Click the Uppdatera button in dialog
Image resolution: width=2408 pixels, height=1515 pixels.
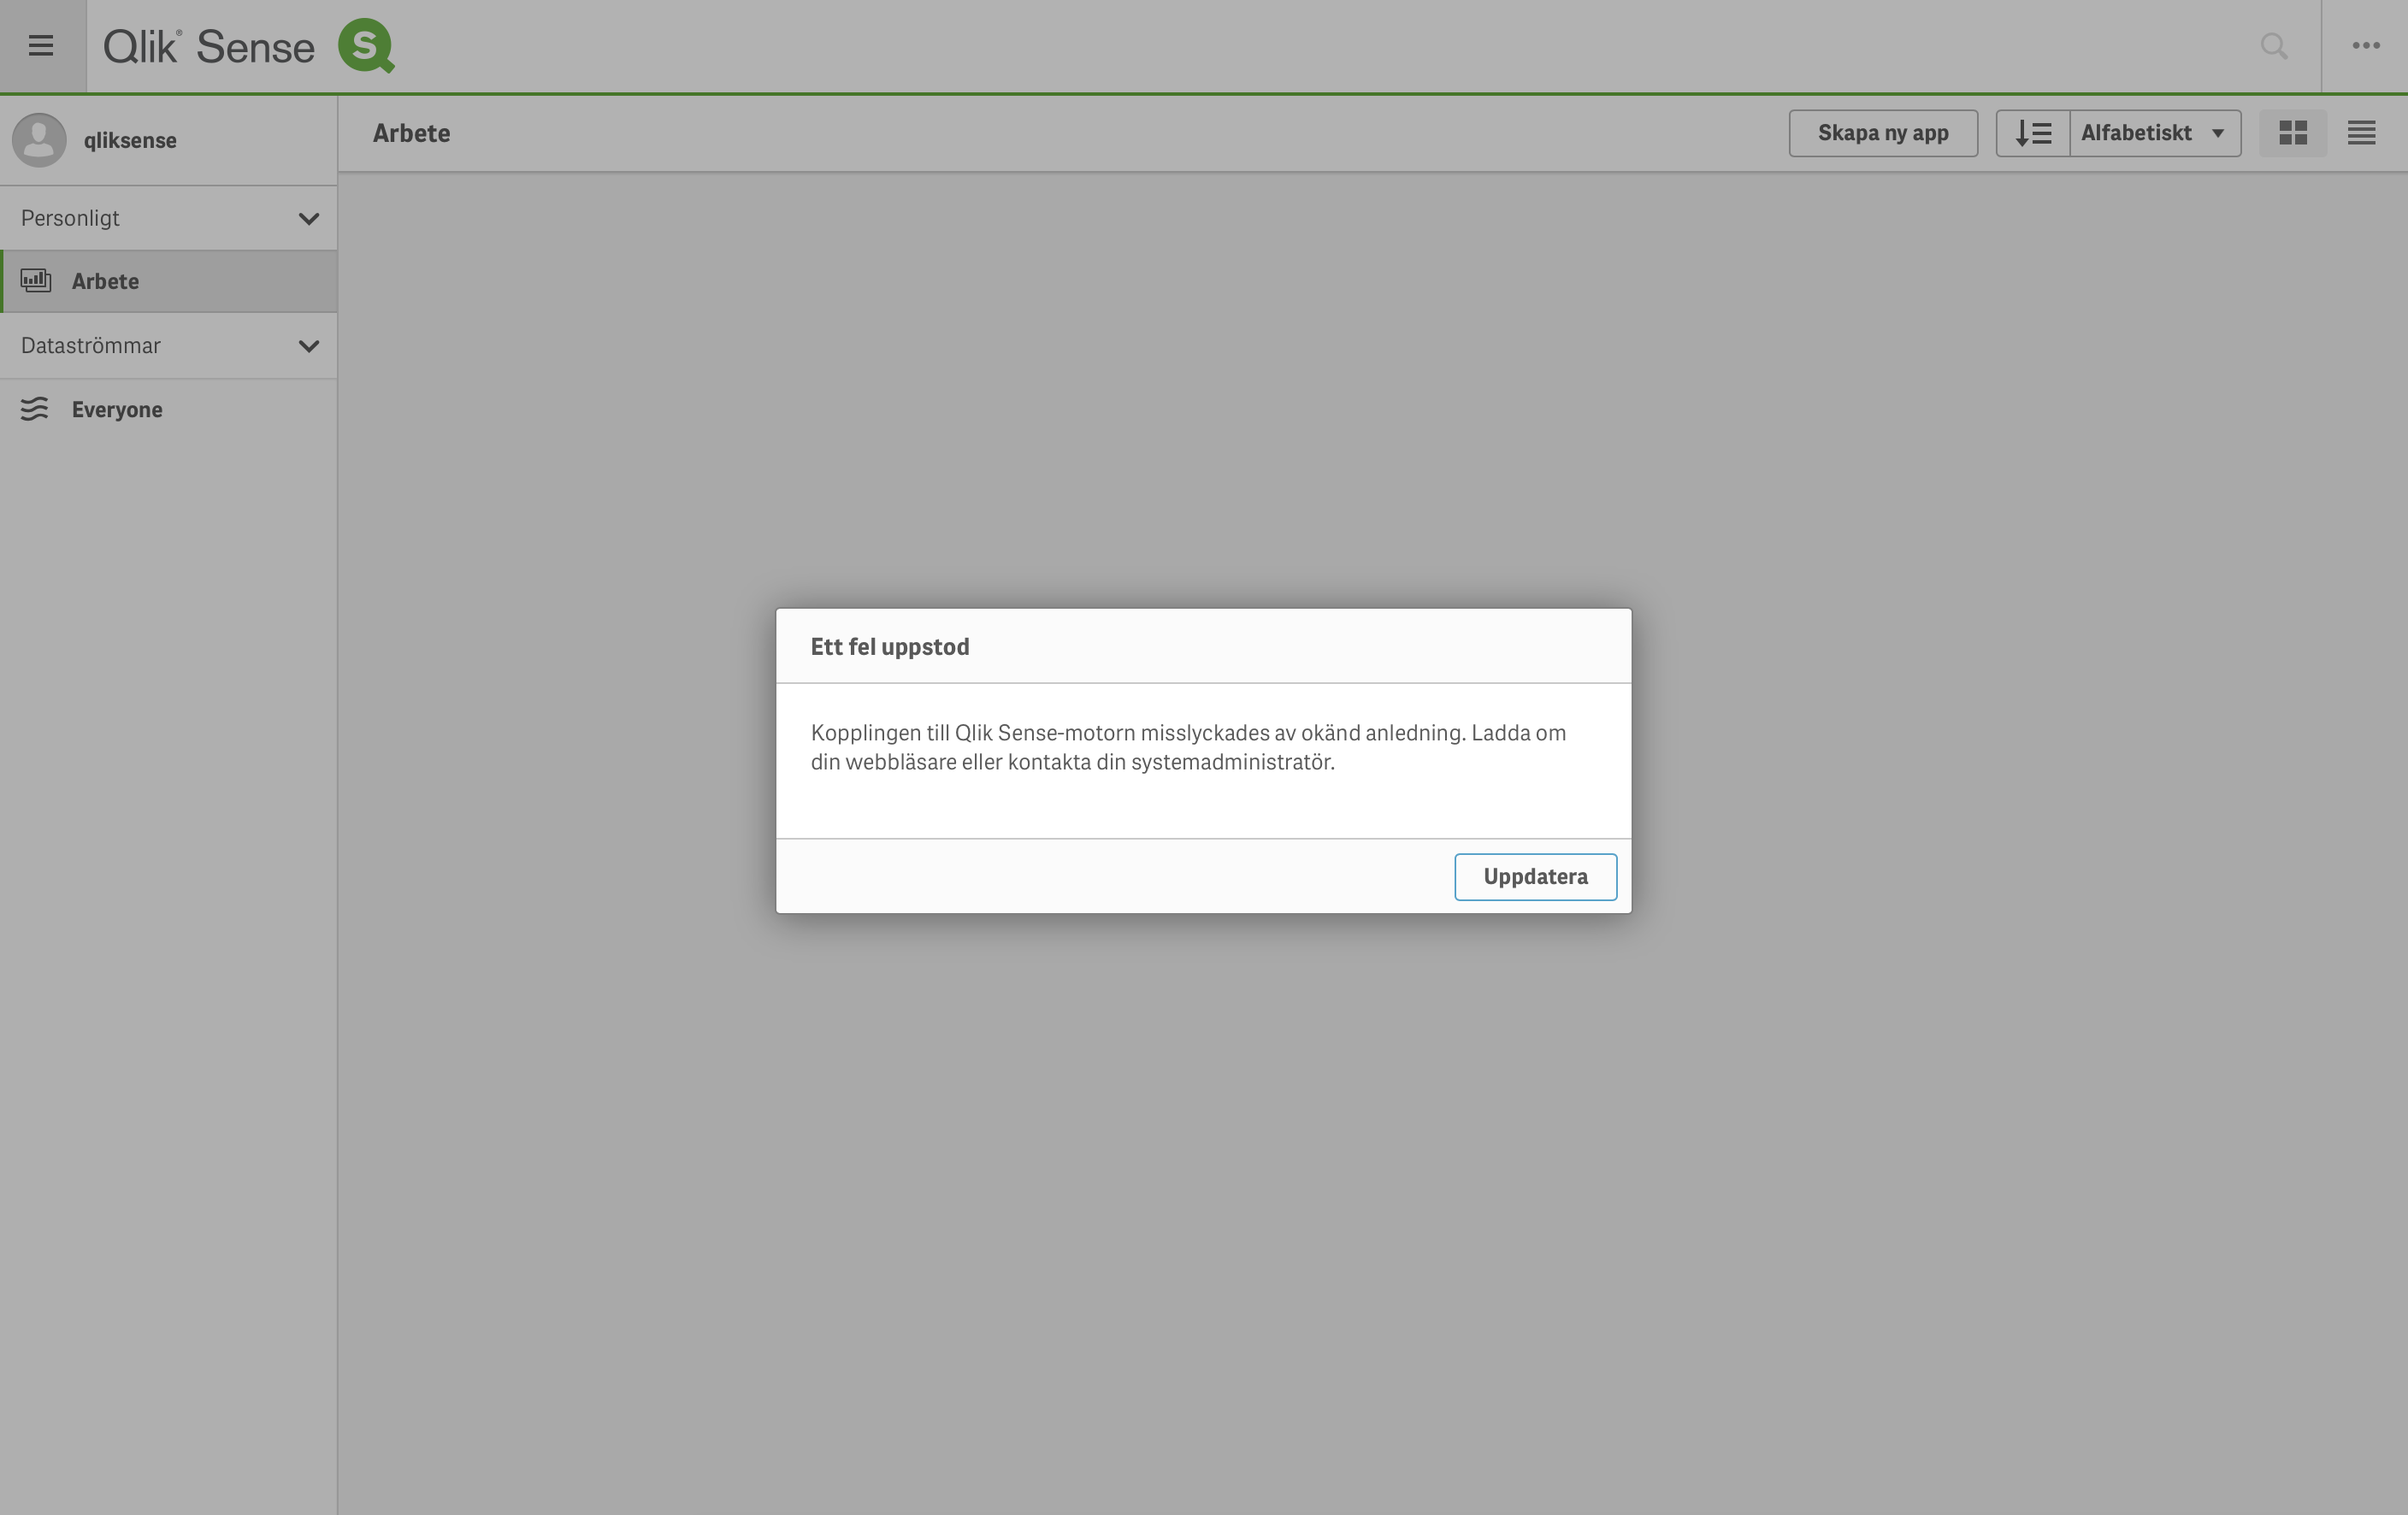pos(1535,877)
